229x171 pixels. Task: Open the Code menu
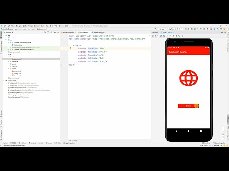25,26
